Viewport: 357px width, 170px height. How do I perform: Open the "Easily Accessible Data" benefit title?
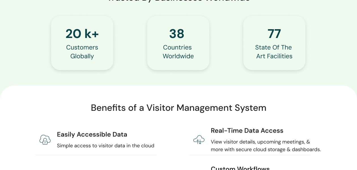click(92, 134)
